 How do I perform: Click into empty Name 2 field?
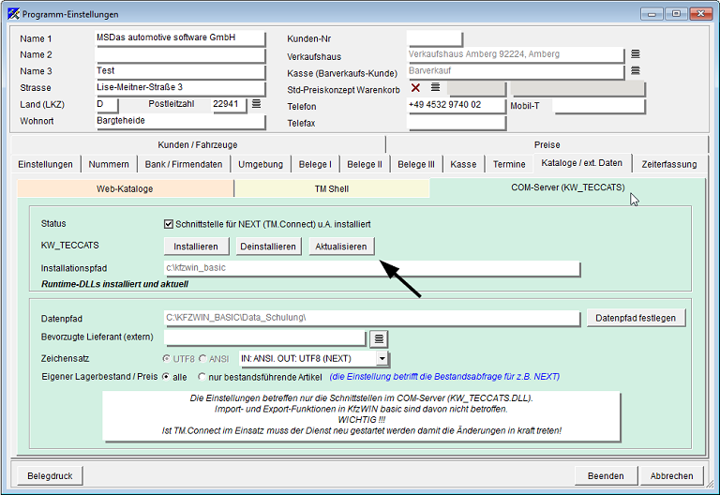(180, 55)
